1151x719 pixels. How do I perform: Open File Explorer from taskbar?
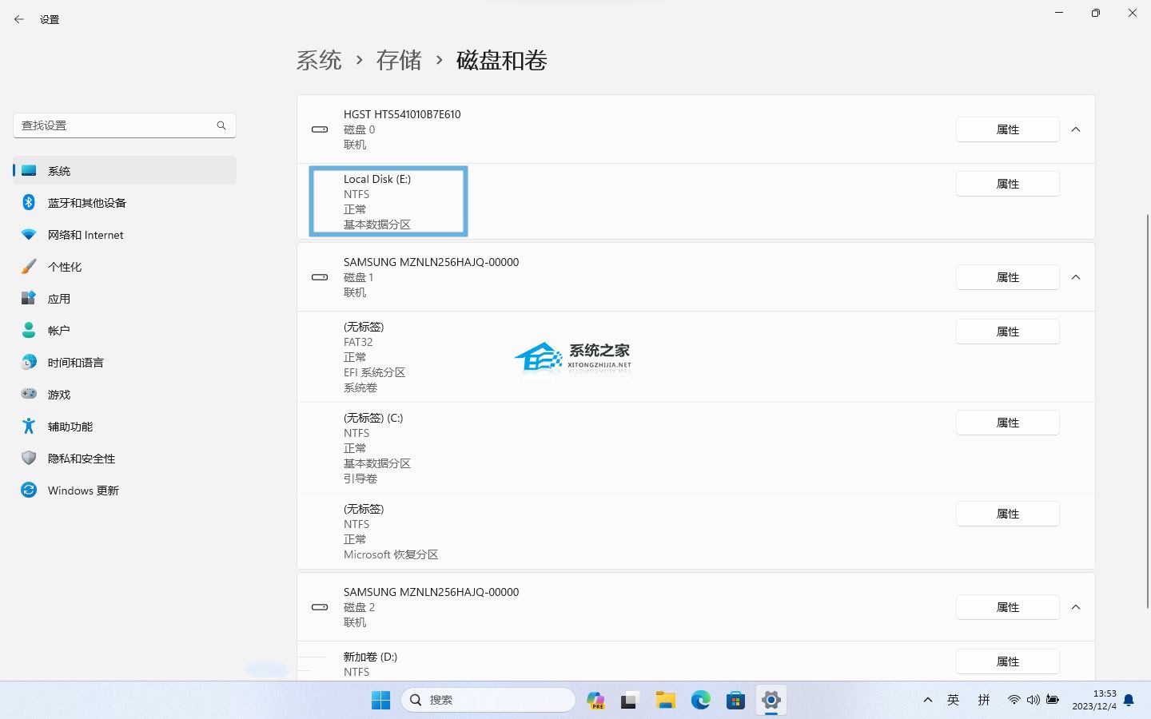pos(665,701)
